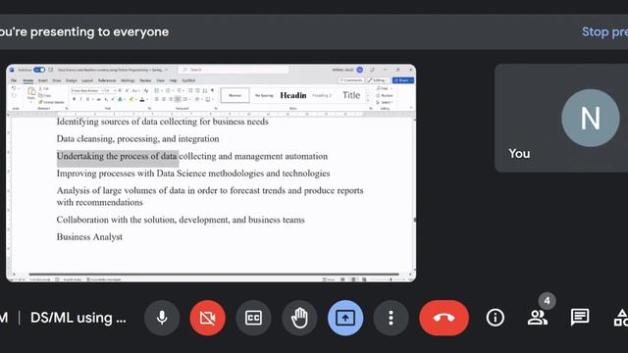Screen dimensions: 628x353
Task: Click the shading paint bucket icon
Action: (x=197, y=99)
